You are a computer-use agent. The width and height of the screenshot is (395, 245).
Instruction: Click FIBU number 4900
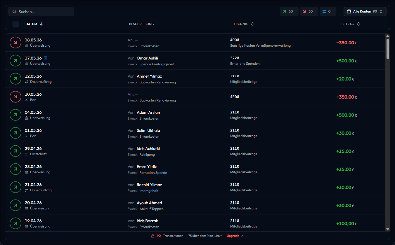(x=235, y=40)
